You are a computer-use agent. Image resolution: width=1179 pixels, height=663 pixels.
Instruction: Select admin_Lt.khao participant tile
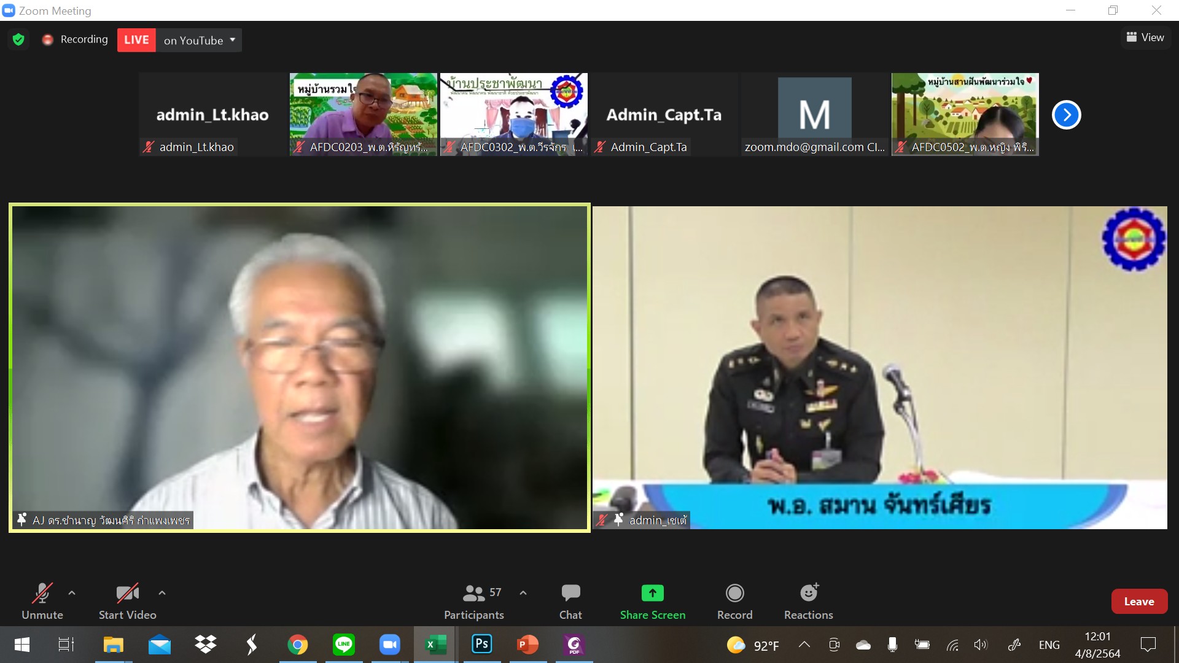(212, 114)
